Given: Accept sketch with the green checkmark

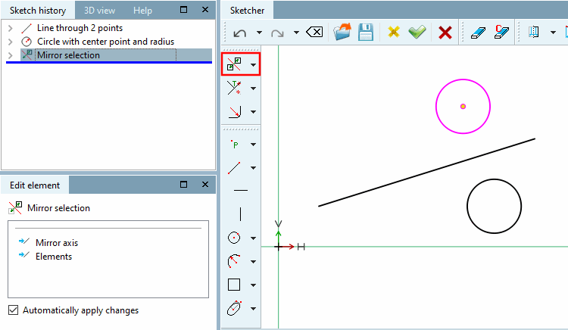Looking at the screenshot, I should click(417, 33).
